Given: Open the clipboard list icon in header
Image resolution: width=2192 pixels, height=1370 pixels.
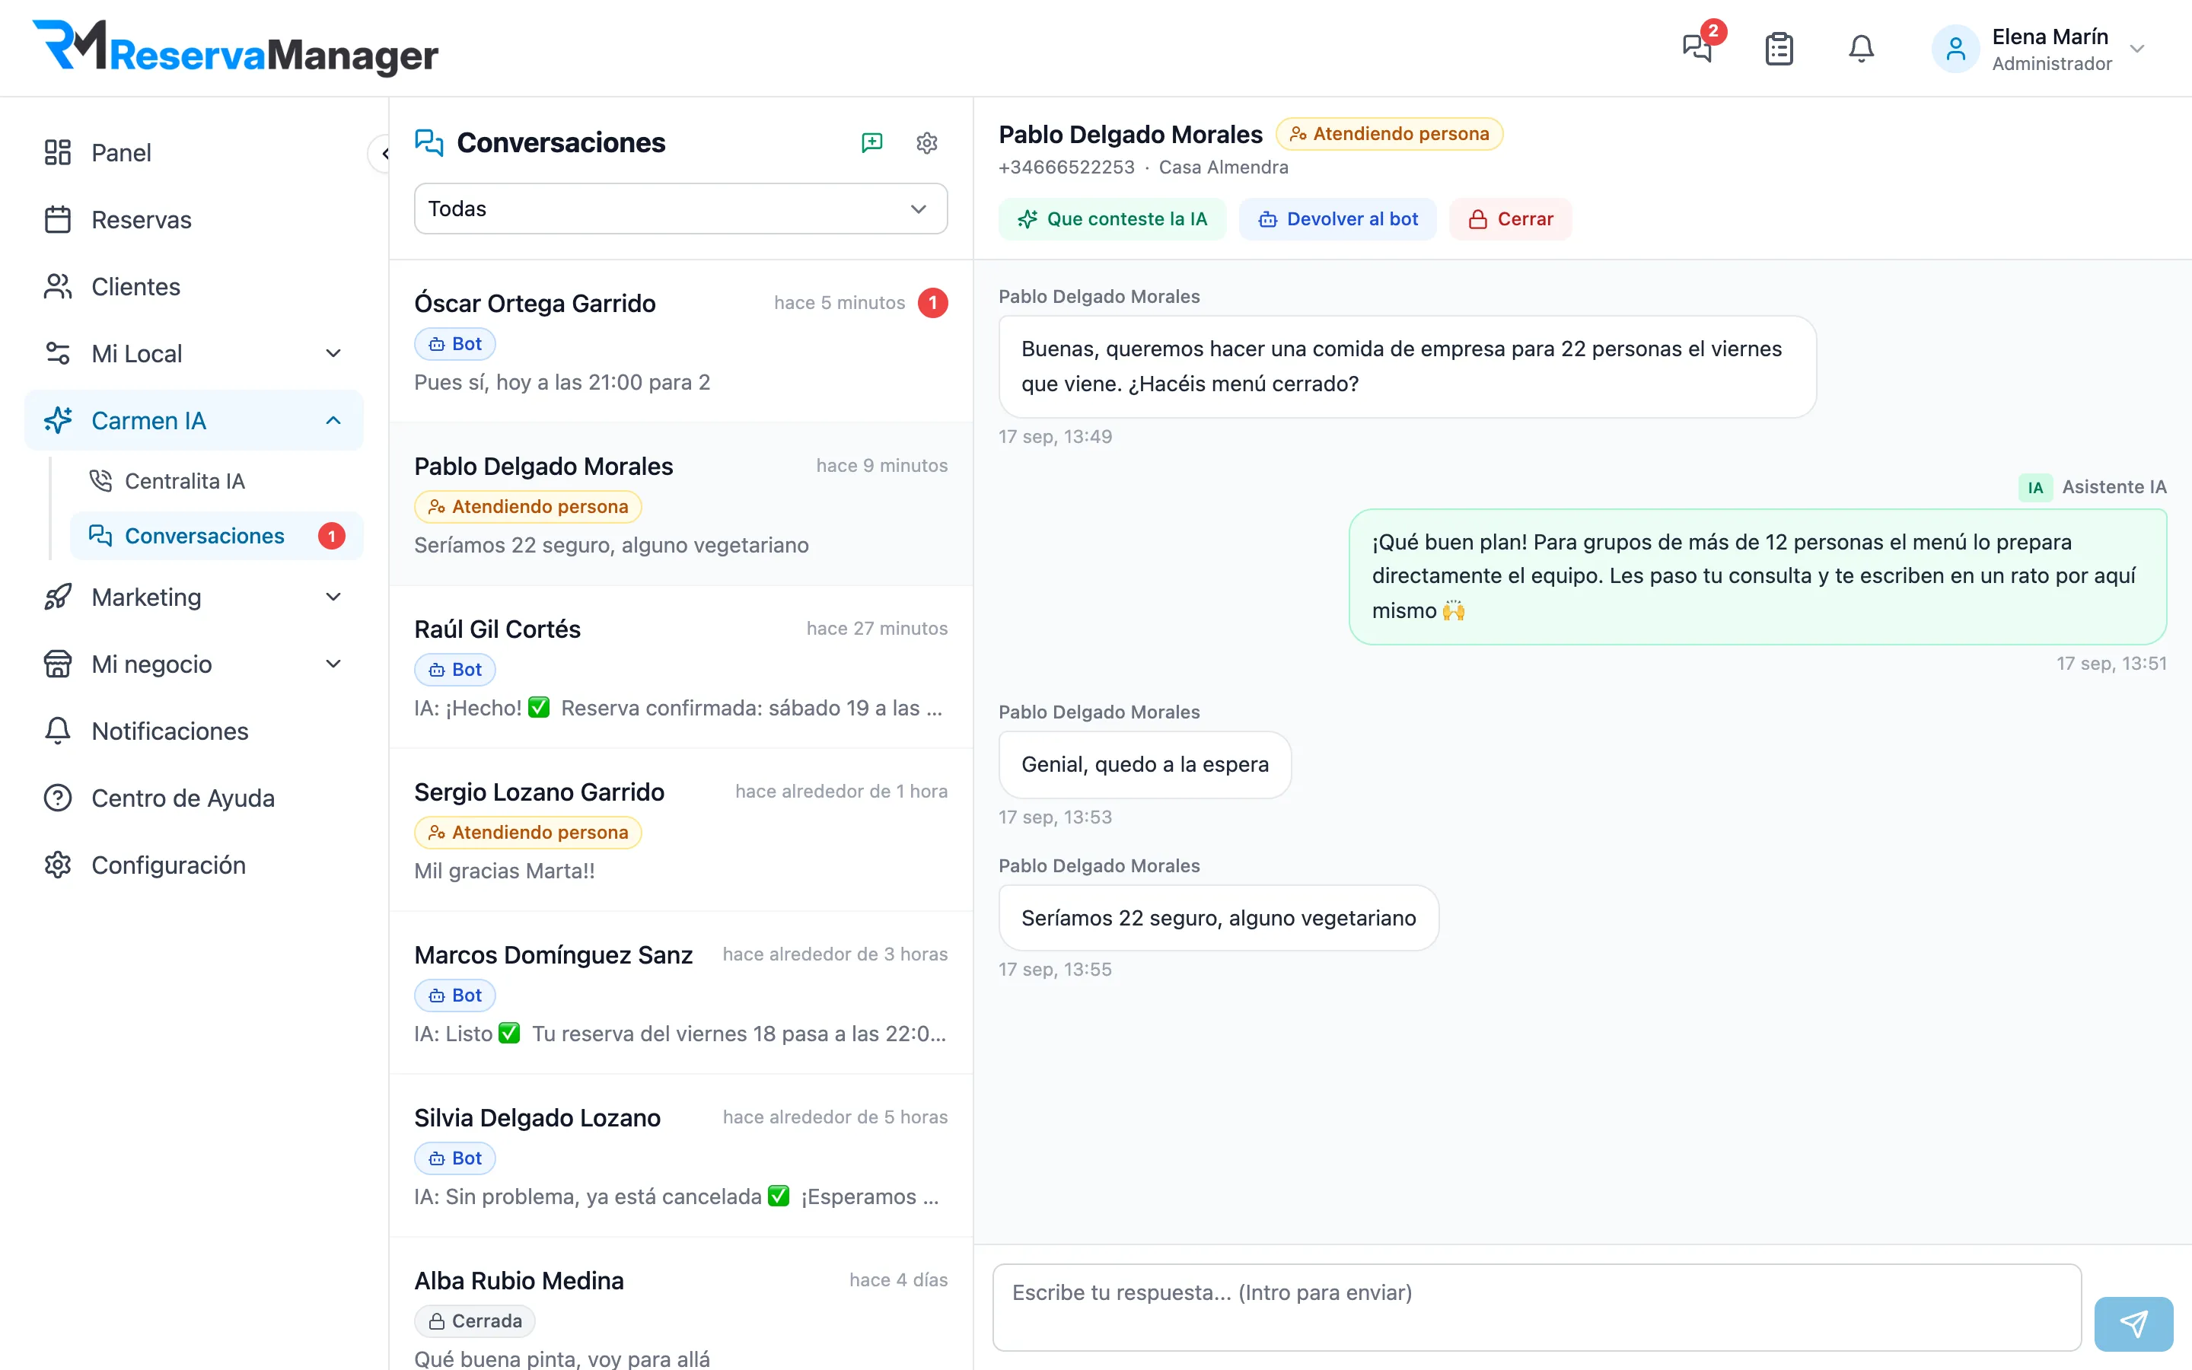Looking at the screenshot, I should (1779, 48).
